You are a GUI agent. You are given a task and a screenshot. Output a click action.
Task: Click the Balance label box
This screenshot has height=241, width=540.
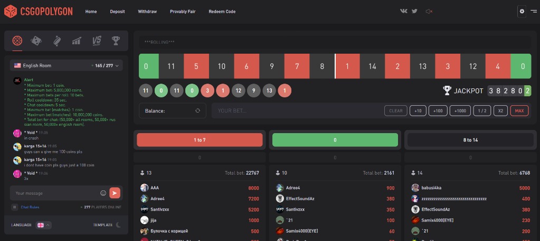point(173,111)
